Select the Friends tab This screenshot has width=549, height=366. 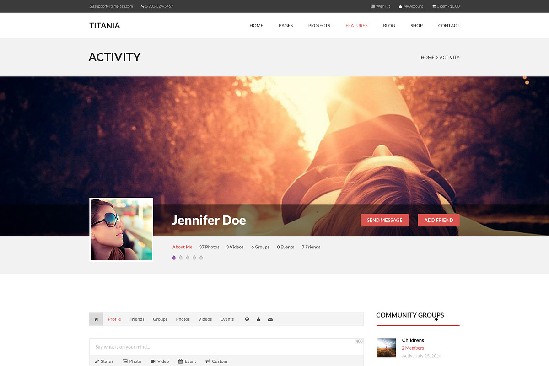[137, 319]
